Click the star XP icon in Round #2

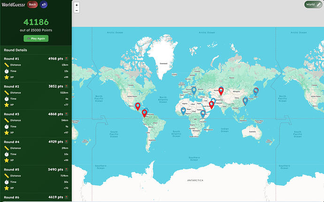[x=7, y=105]
